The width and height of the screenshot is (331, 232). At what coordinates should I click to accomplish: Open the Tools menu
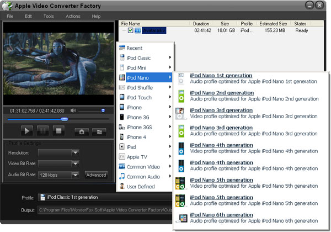point(49,16)
